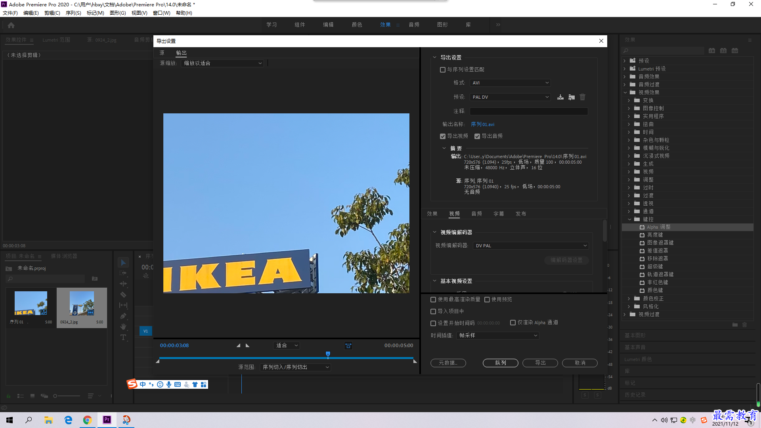Select the 序列01 sequence thumbnail

click(x=31, y=304)
